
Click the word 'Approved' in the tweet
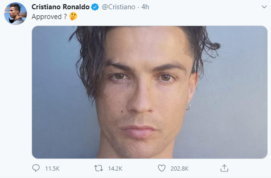(x=47, y=17)
